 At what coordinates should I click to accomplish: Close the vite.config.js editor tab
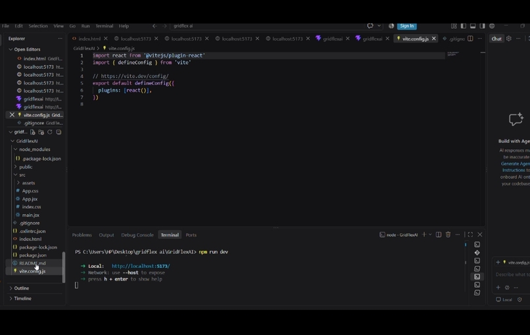pos(434,39)
